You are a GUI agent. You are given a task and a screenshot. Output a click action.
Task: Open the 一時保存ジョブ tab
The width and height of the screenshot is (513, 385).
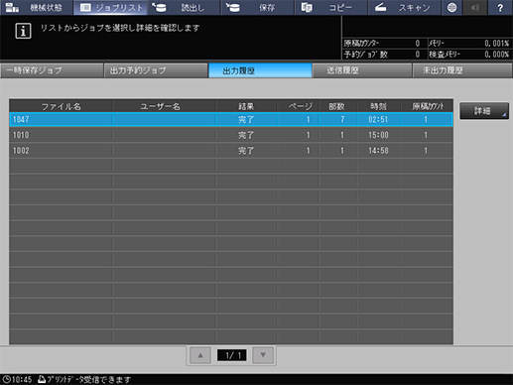[x=52, y=70]
